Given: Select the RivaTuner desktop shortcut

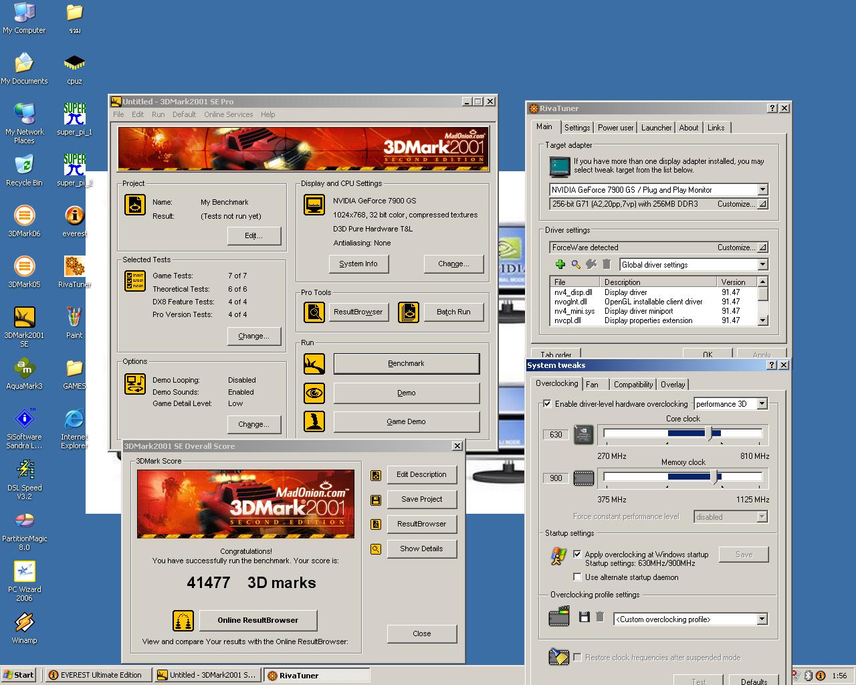Looking at the screenshot, I should pos(74,272).
